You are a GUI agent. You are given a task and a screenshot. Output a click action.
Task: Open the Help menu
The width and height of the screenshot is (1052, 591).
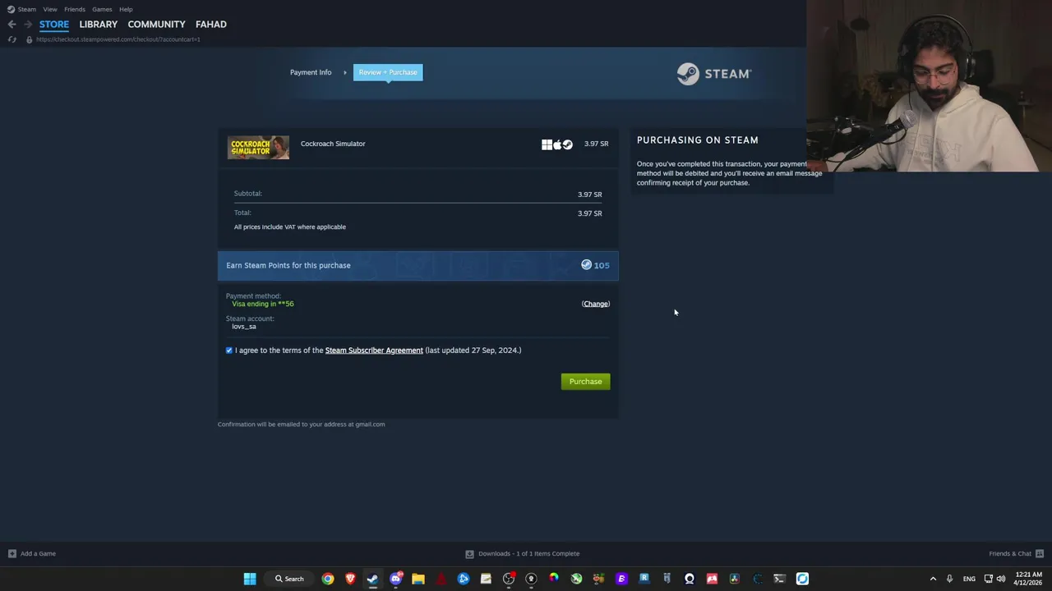pyautogui.click(x=126, y=9)
